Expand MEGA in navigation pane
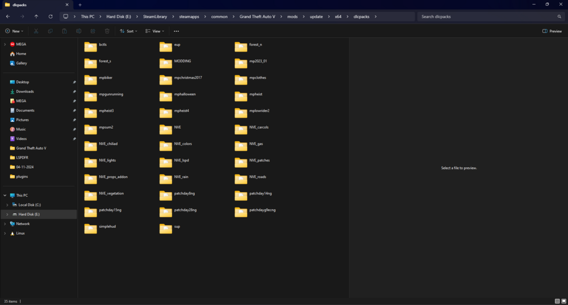 pos(5,44)
